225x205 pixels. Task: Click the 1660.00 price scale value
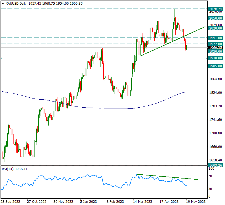(x=216, y=147)
